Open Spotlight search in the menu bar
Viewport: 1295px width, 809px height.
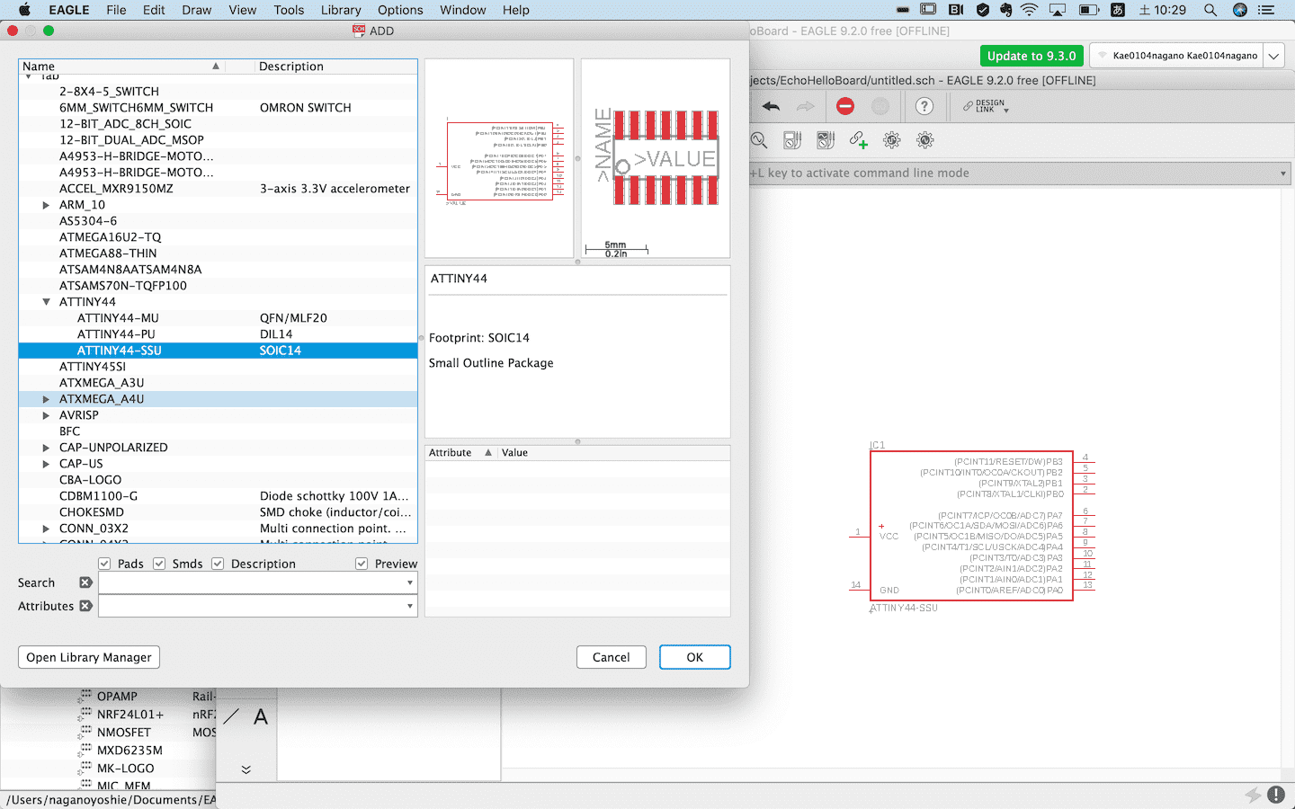pyautogui.click(x=1210, y=10)
